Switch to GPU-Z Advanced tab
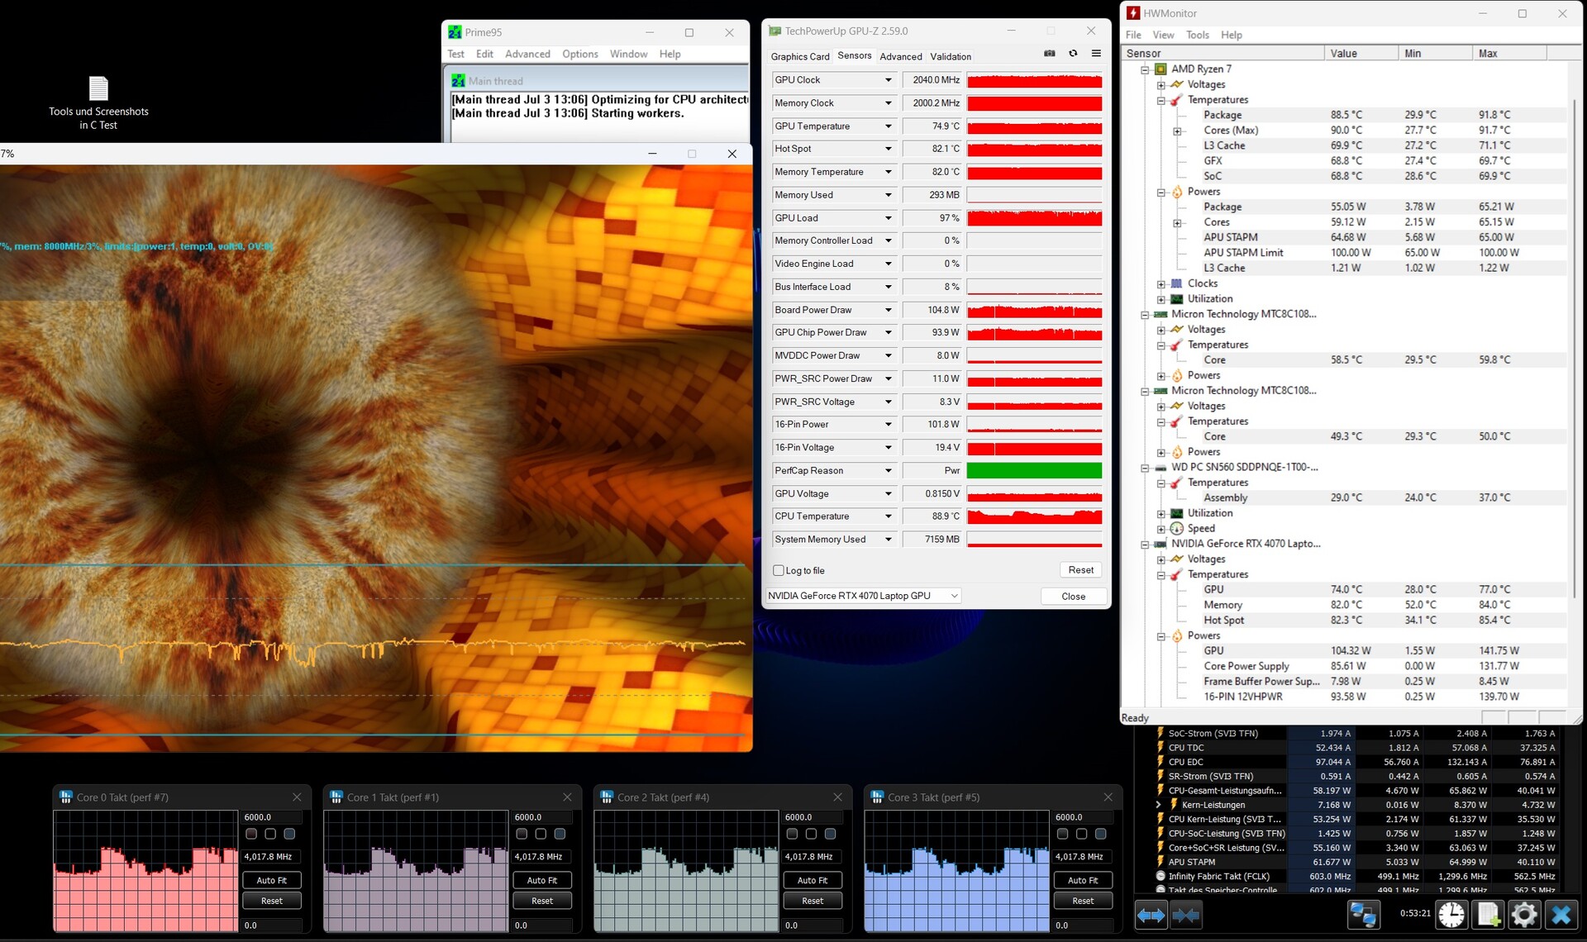Viewport: 1587px width, 942px height. tap(900, 56)
